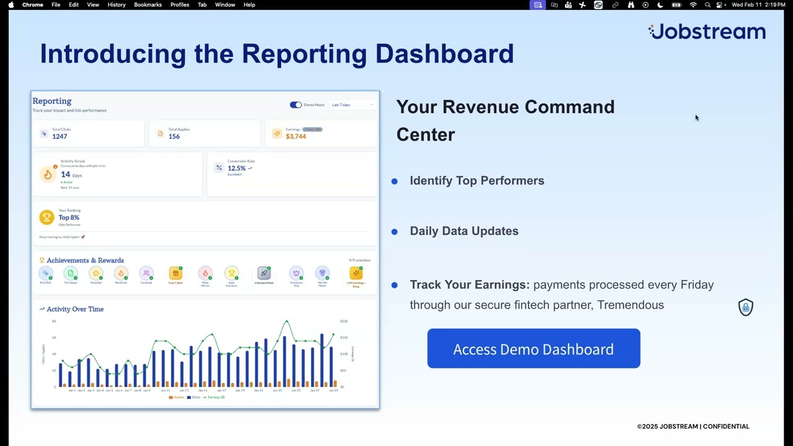Click the Total Applies document icon

[x=160, y=133]
